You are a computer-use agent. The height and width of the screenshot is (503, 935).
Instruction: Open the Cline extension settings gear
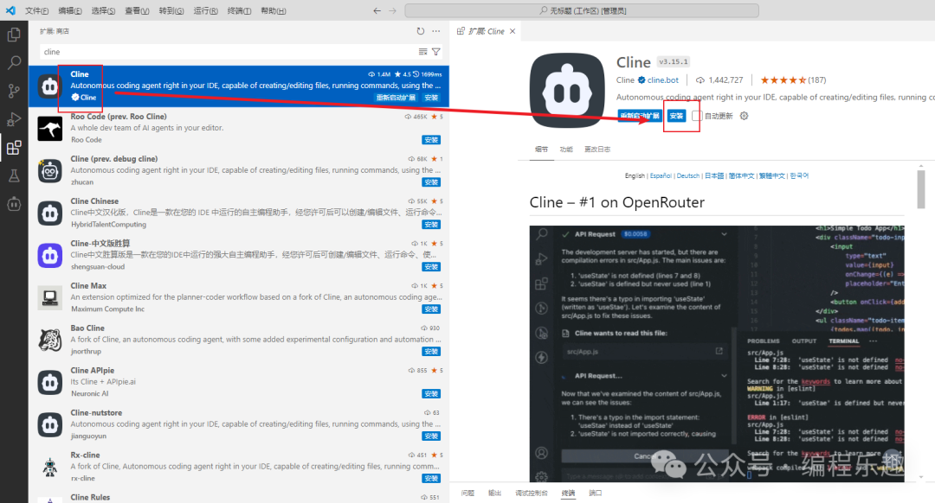point(745,116)
